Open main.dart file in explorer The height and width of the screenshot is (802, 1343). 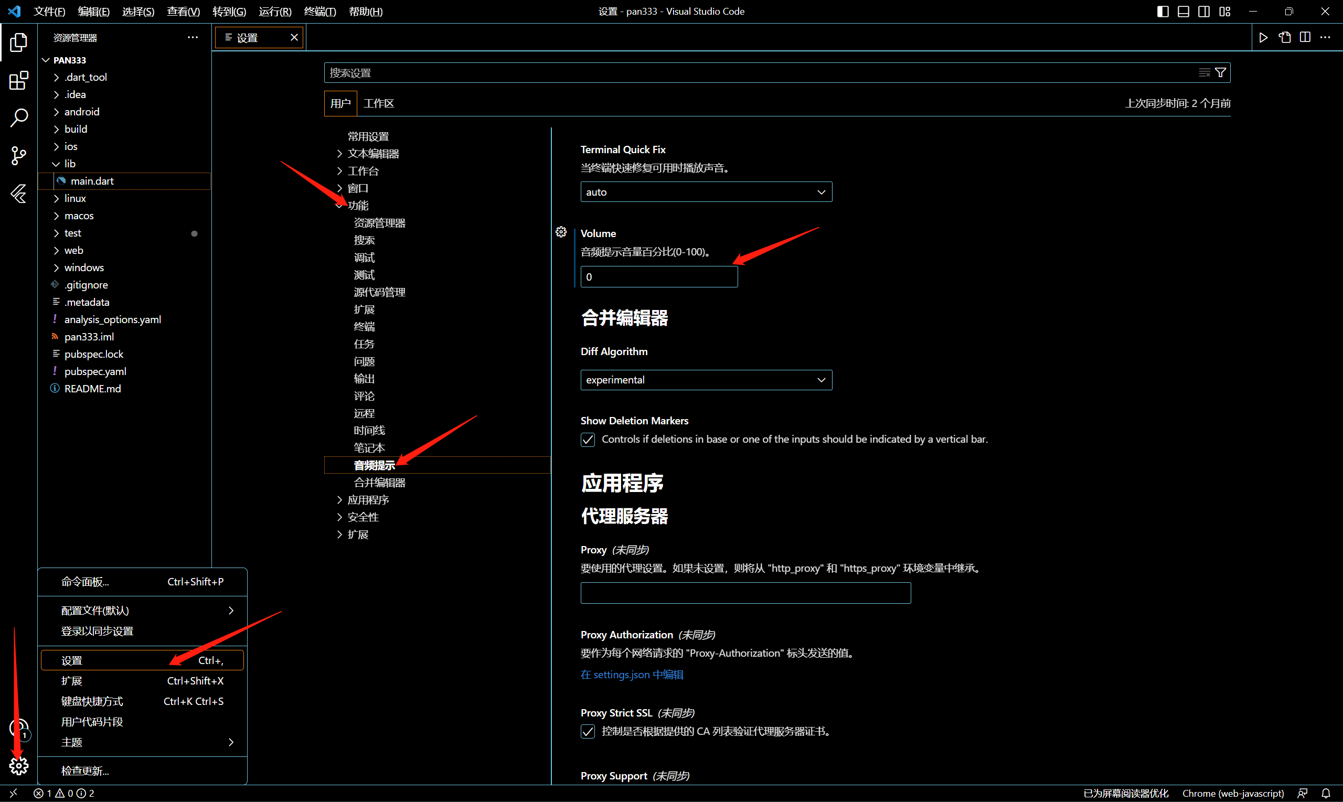point(124,180)
